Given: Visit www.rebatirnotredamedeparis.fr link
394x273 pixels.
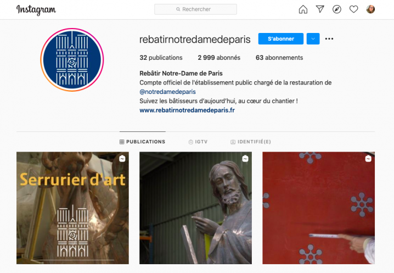Looking at the screenshot, I should [187, 110].
